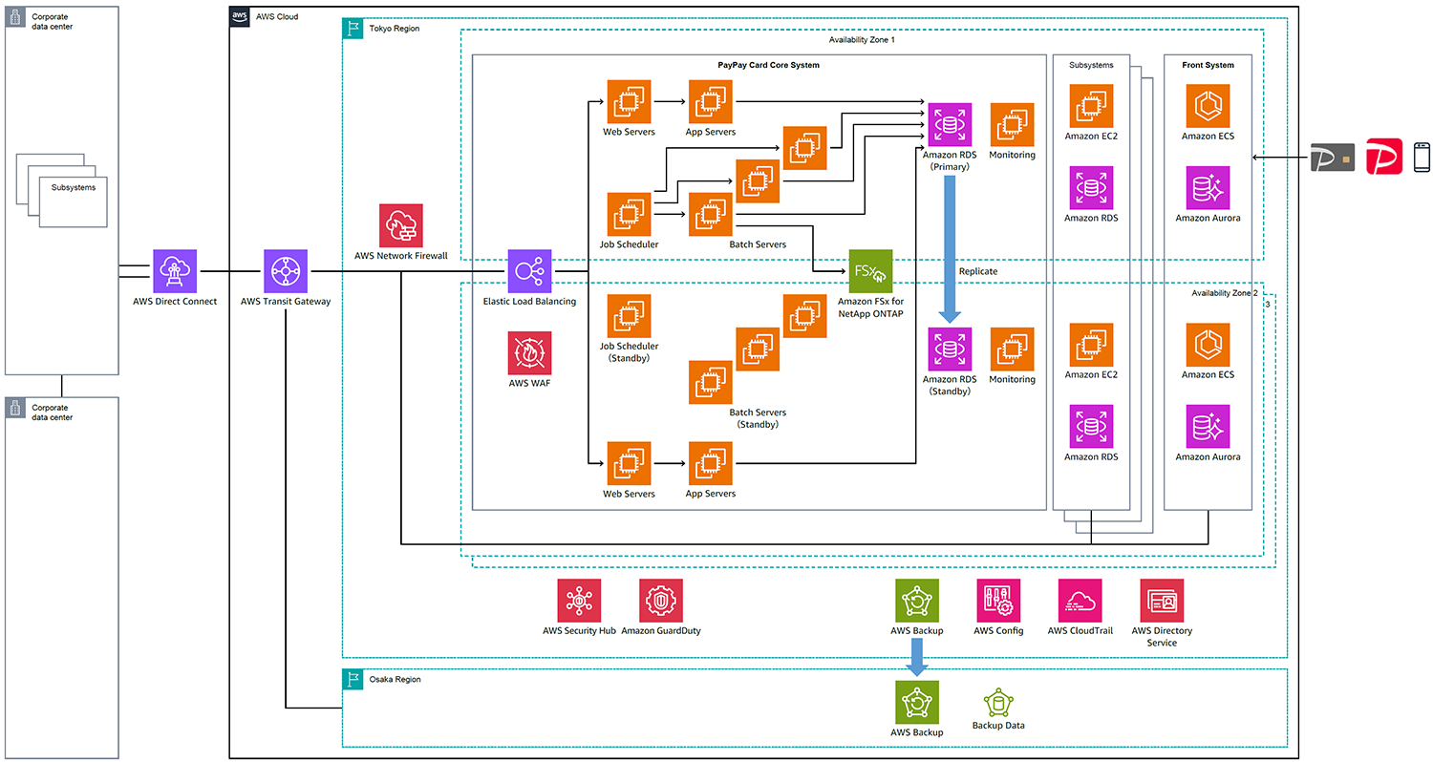Select the App Servers icon in Availability Zone 1

tap(711, 101)
